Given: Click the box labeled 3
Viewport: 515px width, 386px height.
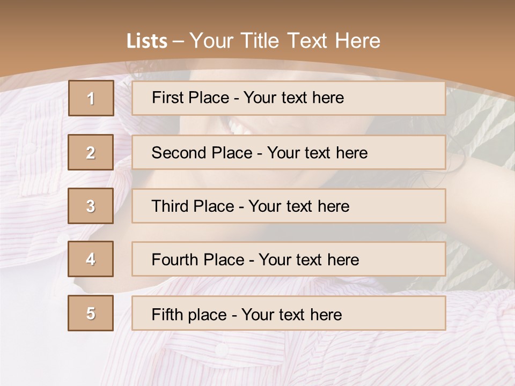Looking at the screenshot, I should [x=91, y=206].
